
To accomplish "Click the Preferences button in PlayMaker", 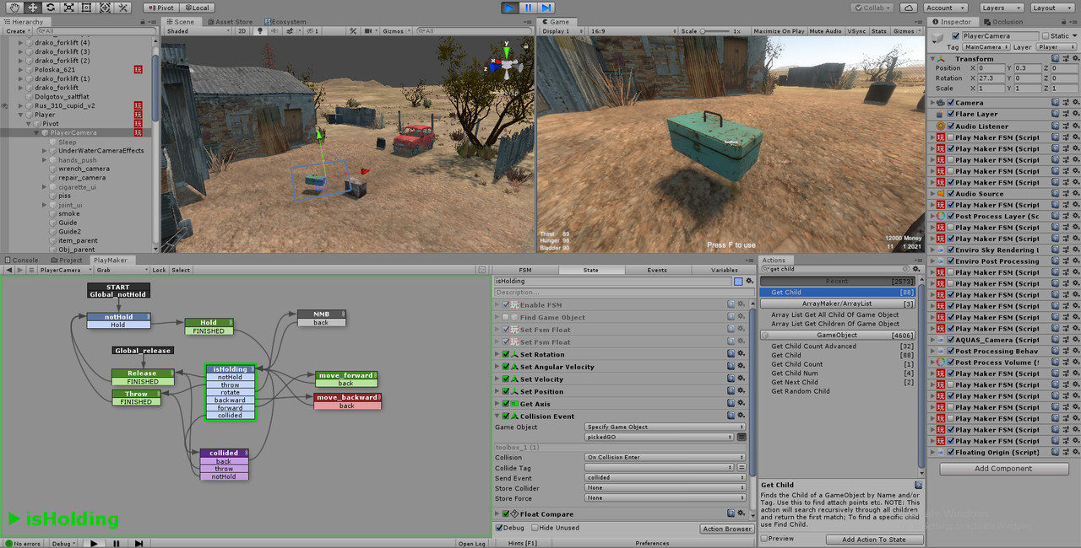I will tap(652, 543).
